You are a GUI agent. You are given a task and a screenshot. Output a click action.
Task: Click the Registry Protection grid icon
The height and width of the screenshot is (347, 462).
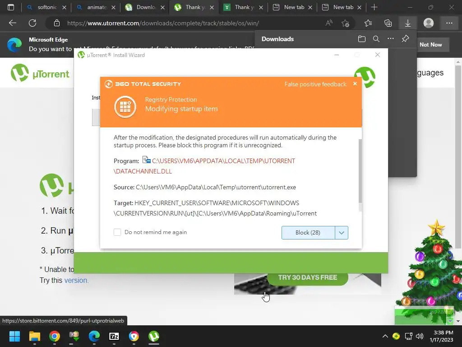pos(125,107)
